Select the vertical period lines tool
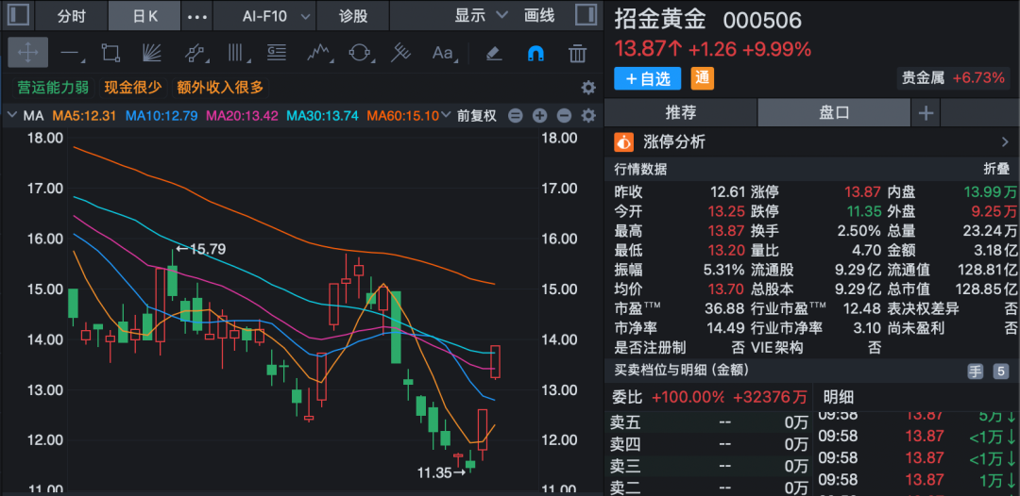Viewport: 1020px width, 496px height. (235, 53)
